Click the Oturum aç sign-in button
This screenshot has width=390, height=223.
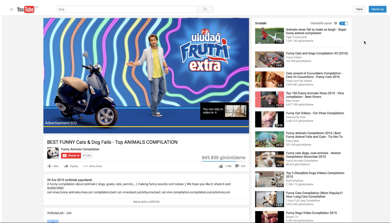[x=377, y=9]
